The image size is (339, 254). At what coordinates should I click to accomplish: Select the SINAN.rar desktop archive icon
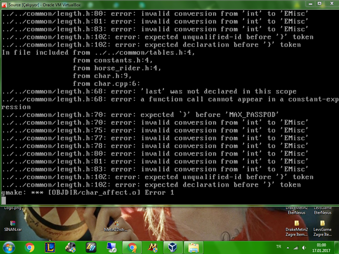(x=13, y=226)
